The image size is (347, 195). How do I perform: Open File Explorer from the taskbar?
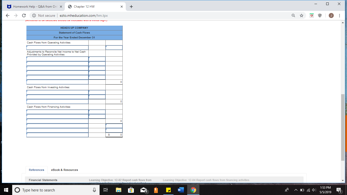click(x=119, y=190)
